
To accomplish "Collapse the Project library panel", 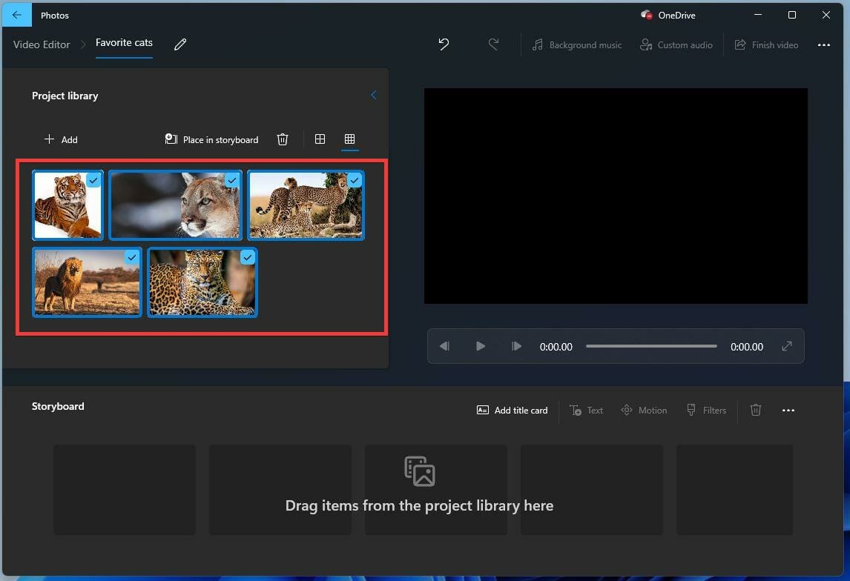I will point(373,95).
